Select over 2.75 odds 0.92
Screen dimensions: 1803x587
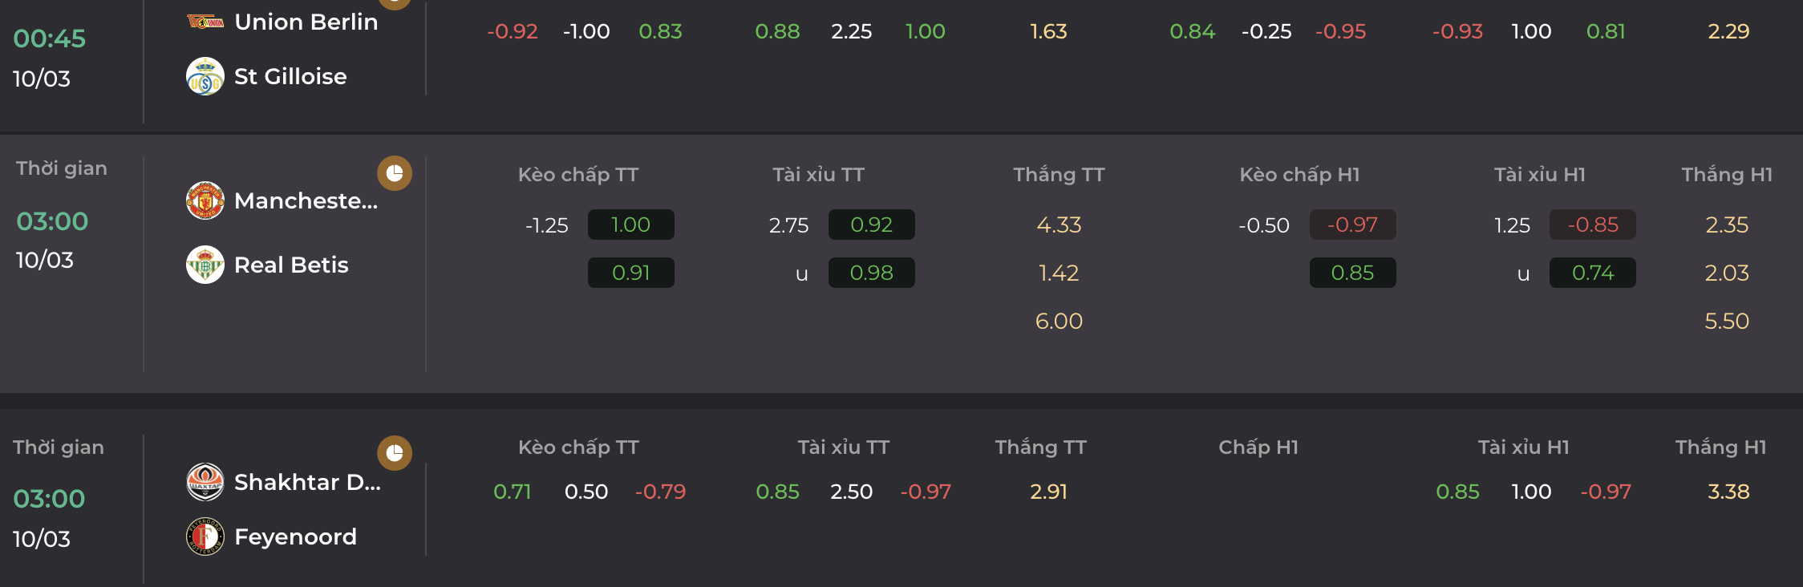(872, 225)
